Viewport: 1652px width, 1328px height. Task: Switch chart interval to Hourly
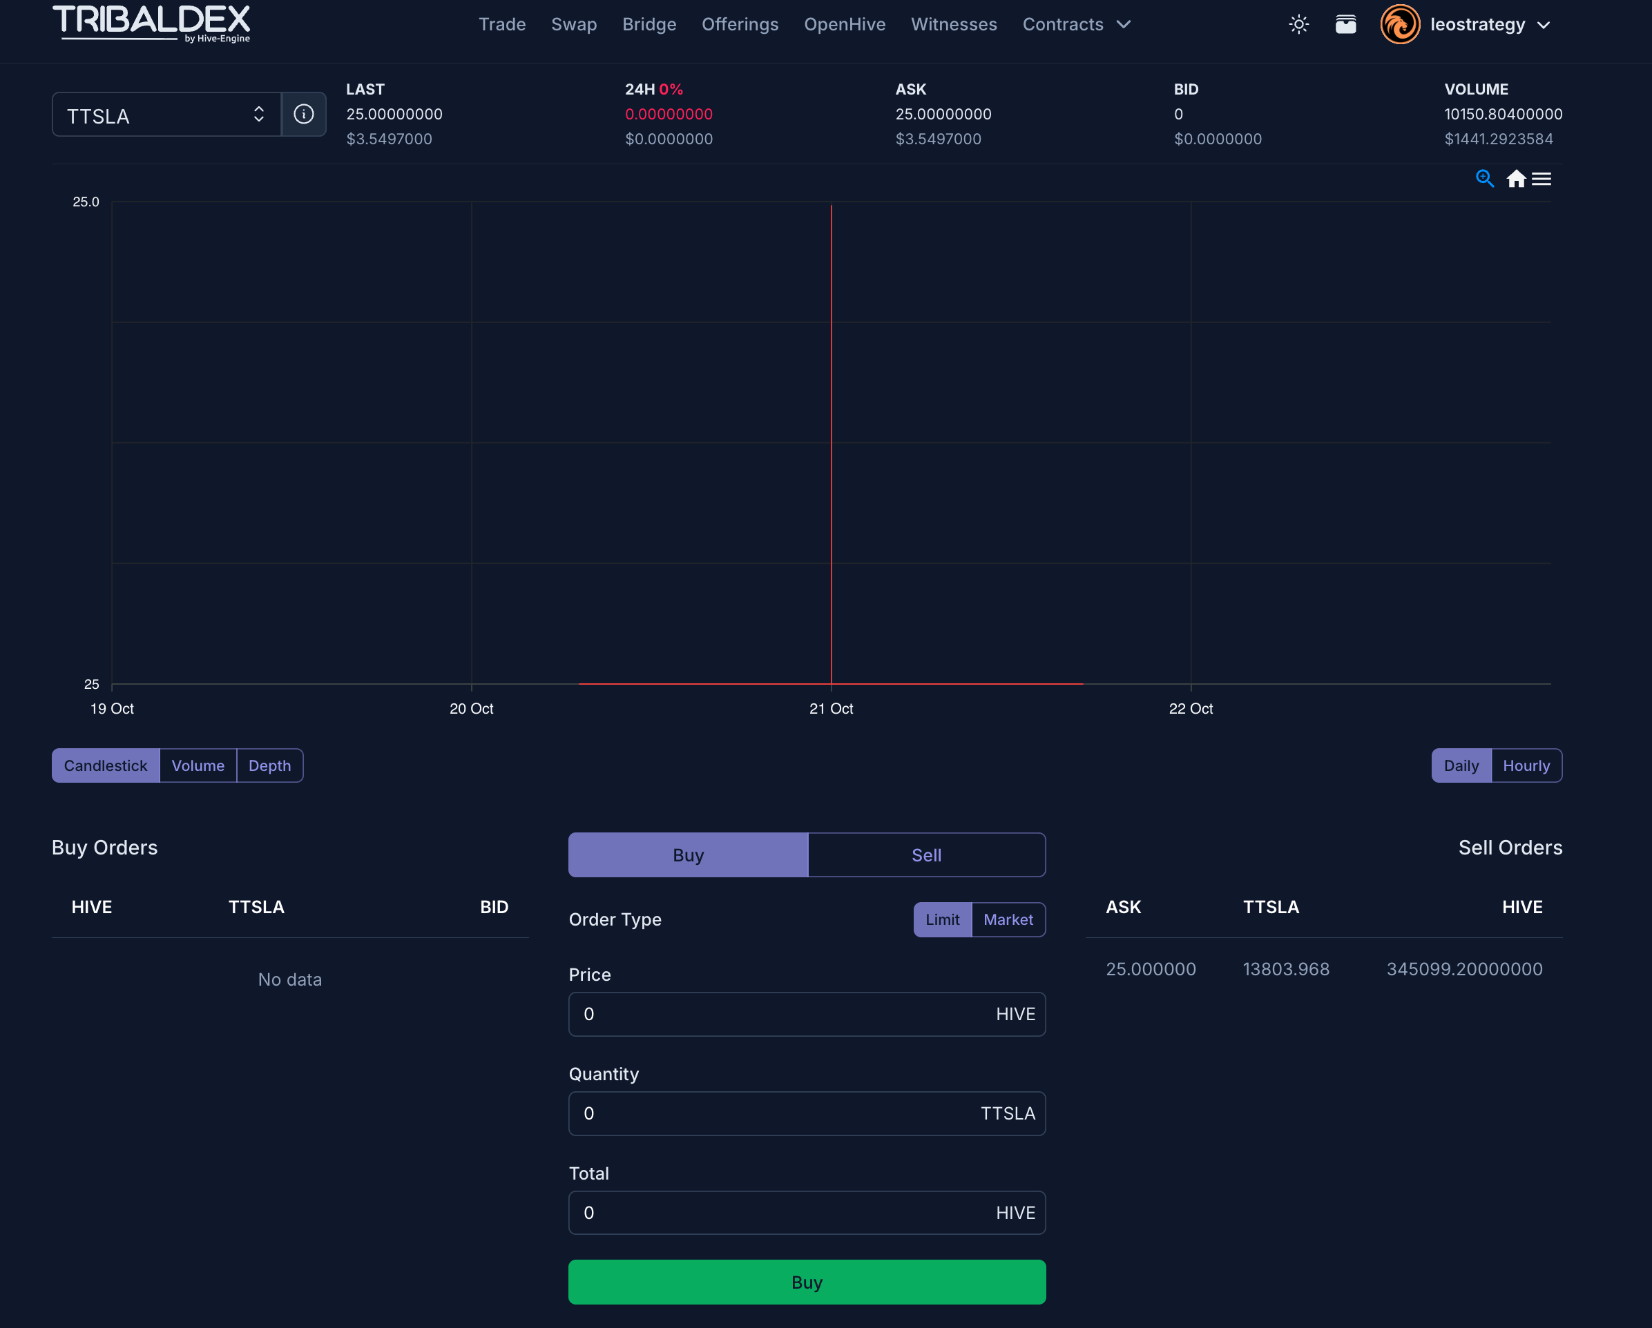(x=1526, y=765)
